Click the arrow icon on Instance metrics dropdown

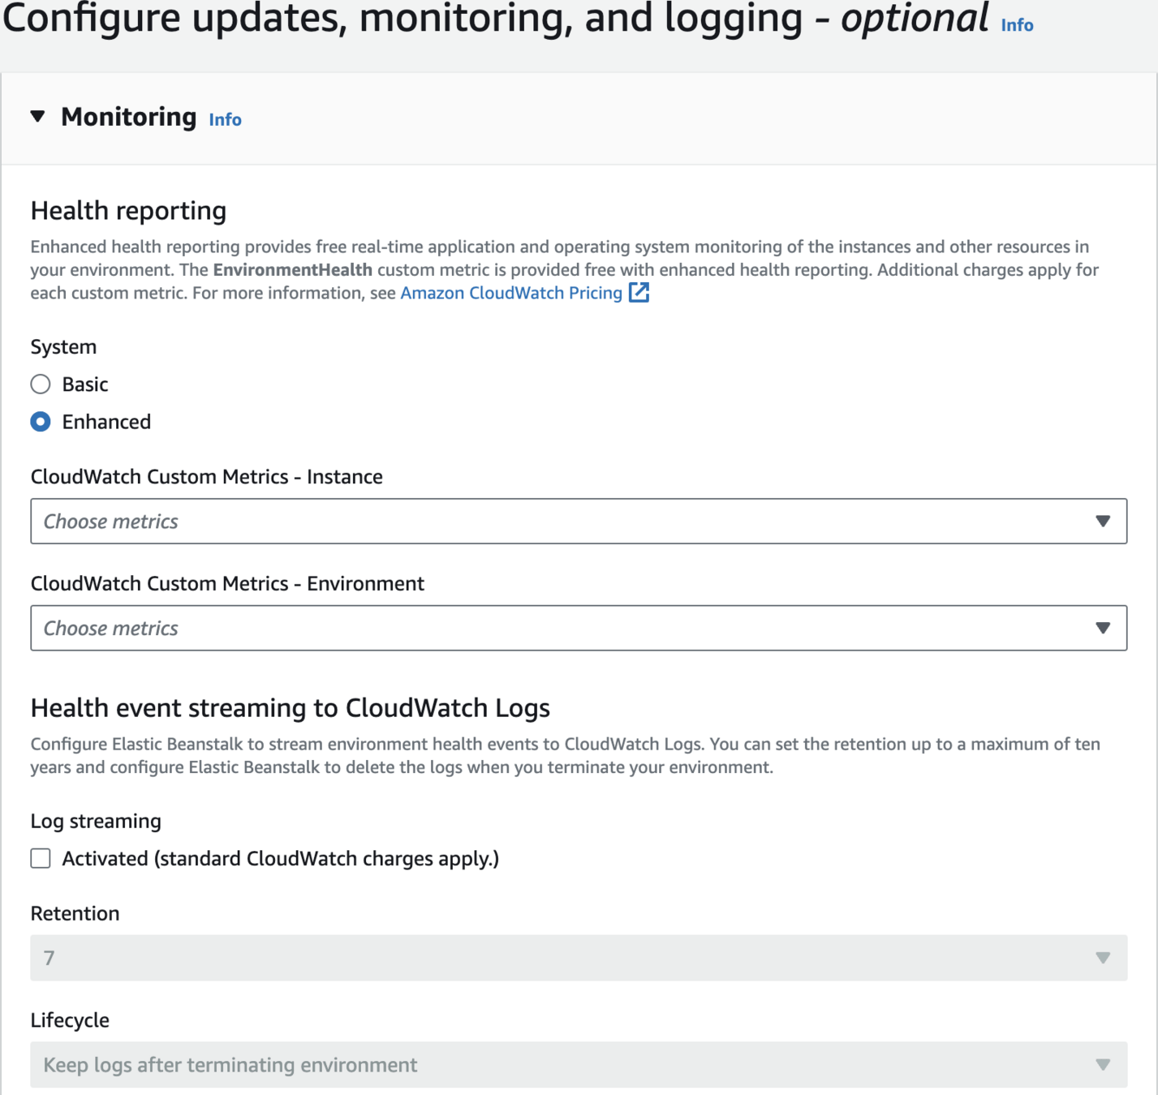tap(1102, 522)
